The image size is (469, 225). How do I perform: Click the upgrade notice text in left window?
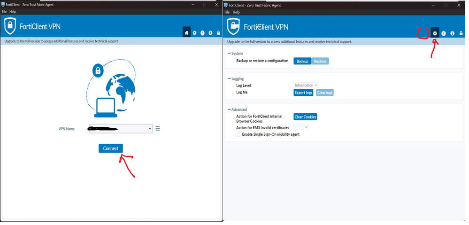tap(62, 41)
